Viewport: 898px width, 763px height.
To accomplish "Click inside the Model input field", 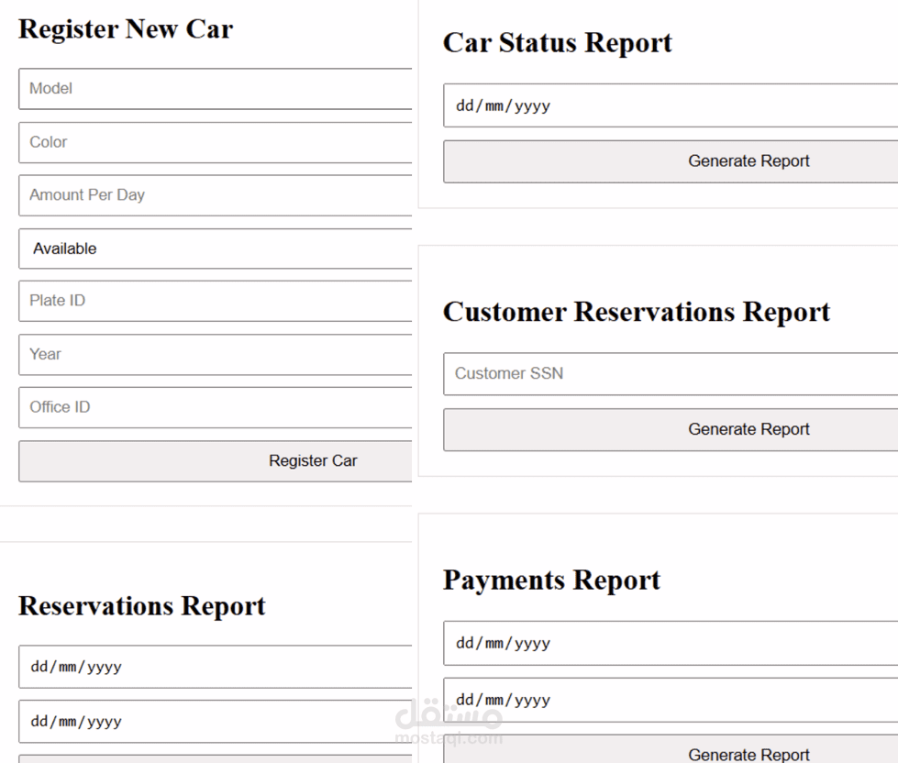I will [215, 88].
